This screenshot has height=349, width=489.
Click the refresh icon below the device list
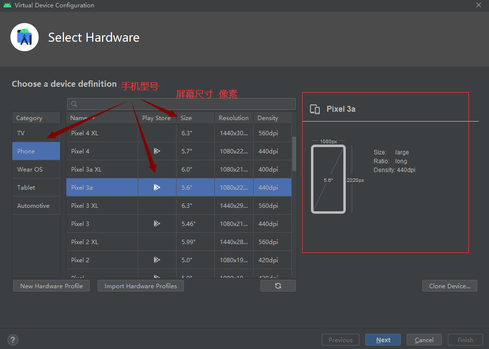pos(278,285)
